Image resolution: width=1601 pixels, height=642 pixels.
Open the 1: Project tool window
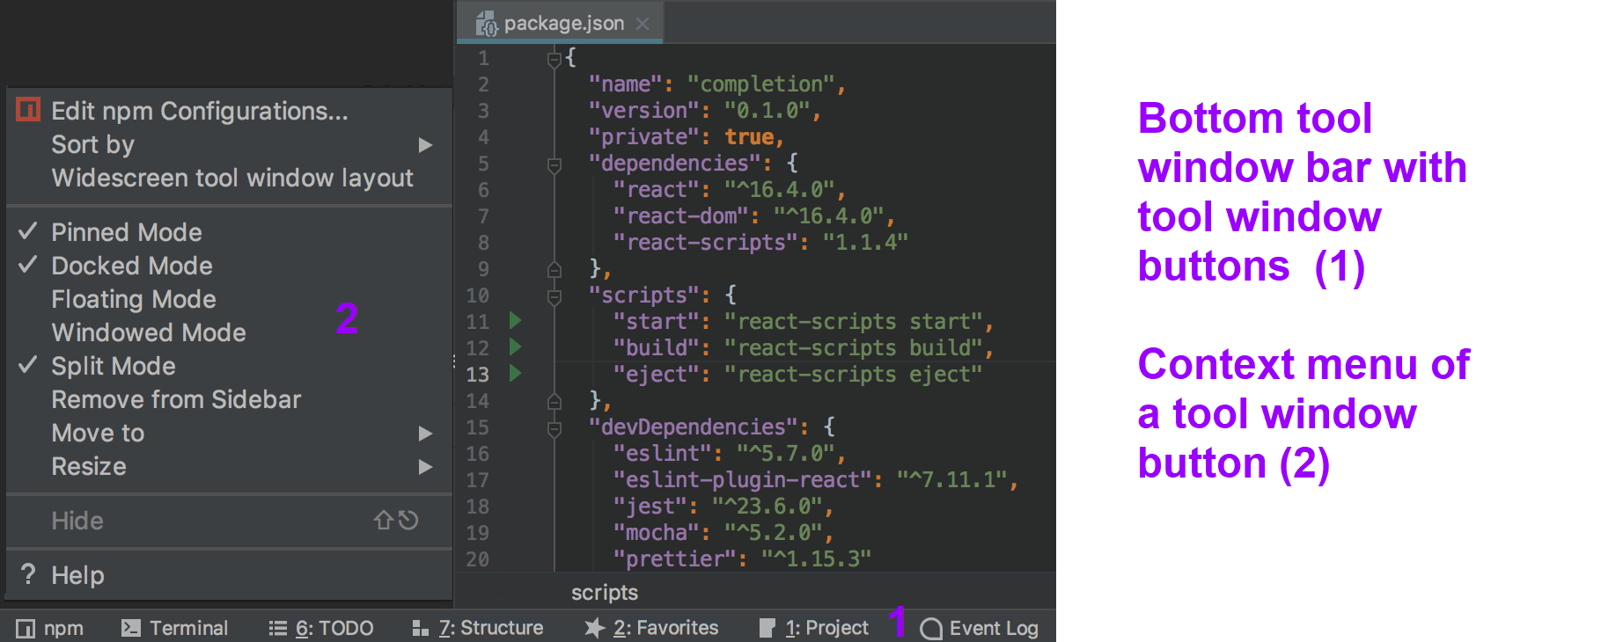click(x=813, y=628)
